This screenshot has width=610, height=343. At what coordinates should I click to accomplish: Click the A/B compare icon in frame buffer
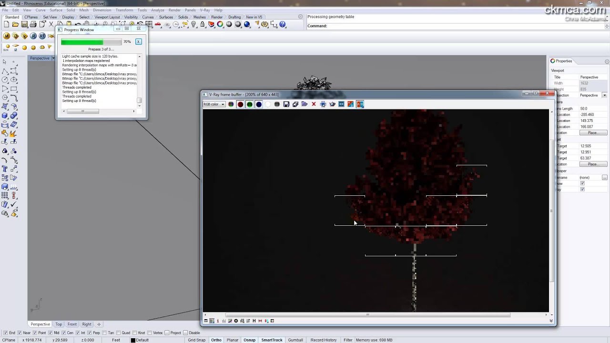click(360, 104)
